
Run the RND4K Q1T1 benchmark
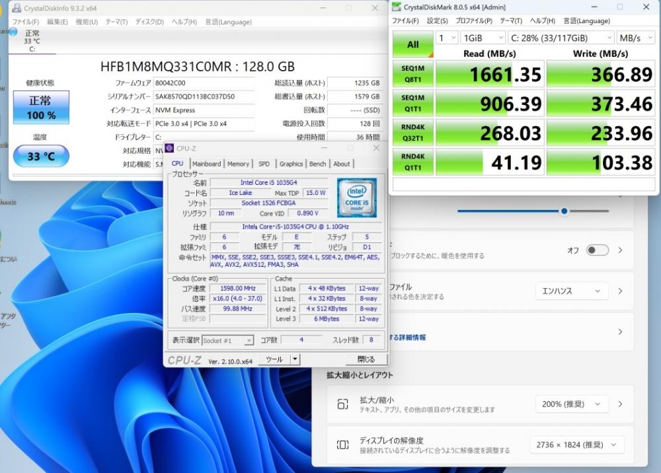412,162
